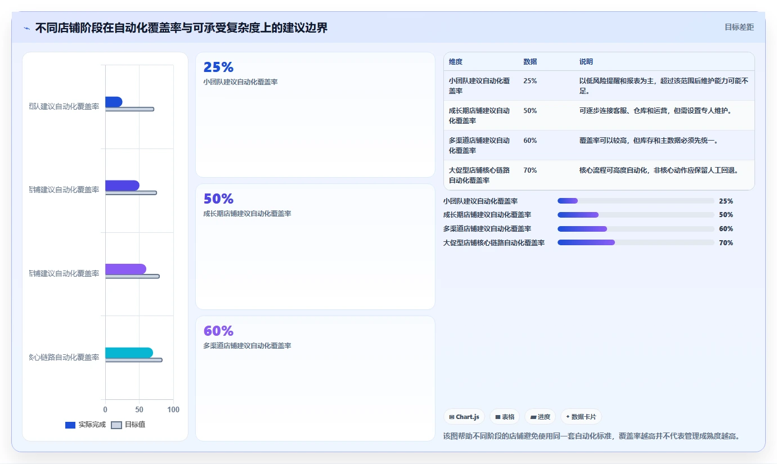The height and width of the screenshot is (464, 777).
Task: Click the blue 实际完成 legend swatch
Action: point(70,425)
